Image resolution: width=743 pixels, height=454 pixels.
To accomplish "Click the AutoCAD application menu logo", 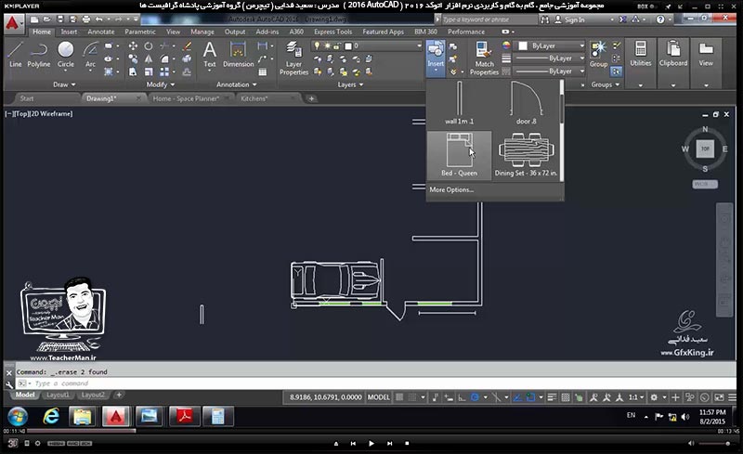I will click(13, 23).
